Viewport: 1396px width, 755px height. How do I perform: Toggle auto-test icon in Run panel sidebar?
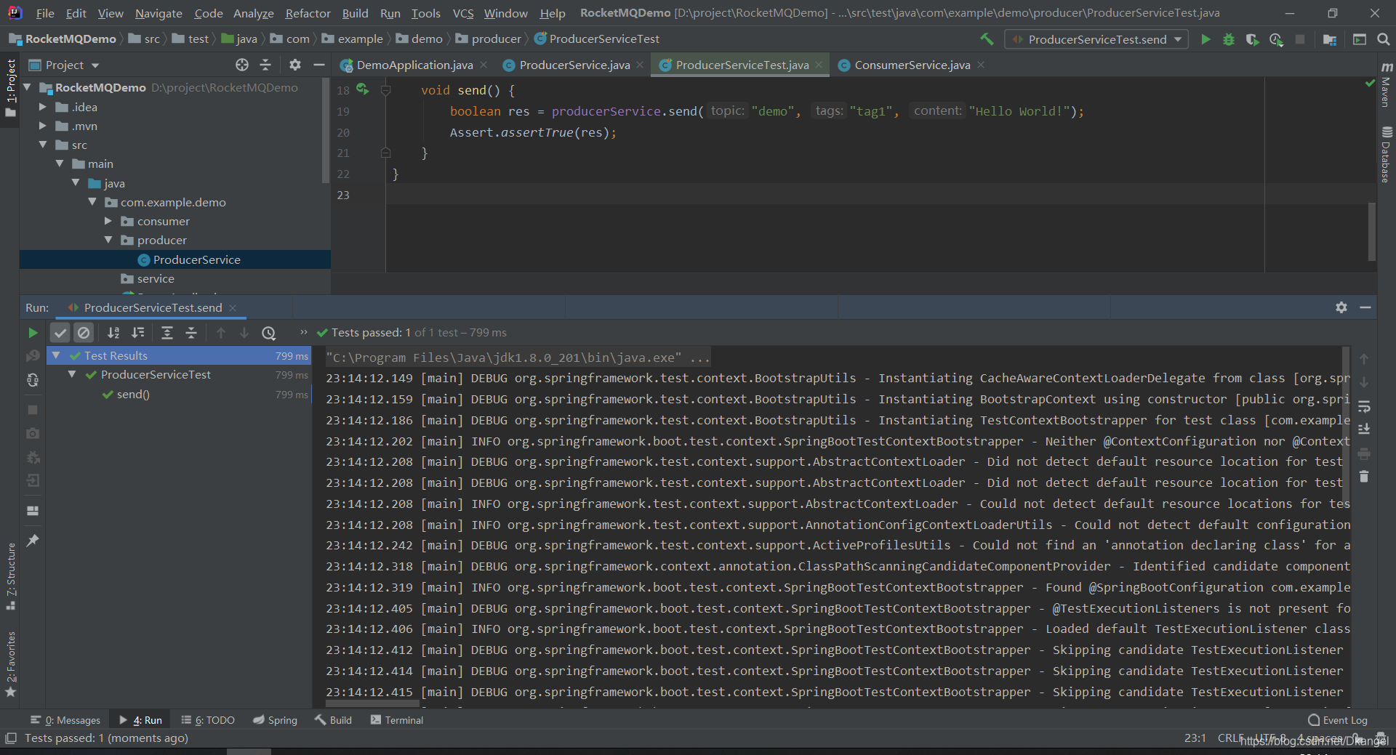pos(33,380)
